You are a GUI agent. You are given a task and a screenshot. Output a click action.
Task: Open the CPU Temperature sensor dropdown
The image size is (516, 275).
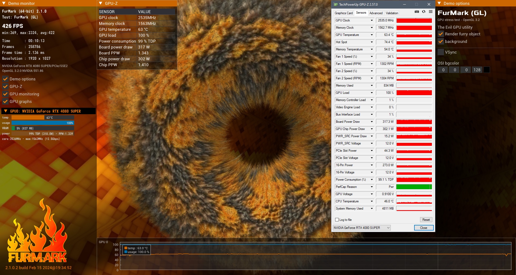(x=372, y=201)
